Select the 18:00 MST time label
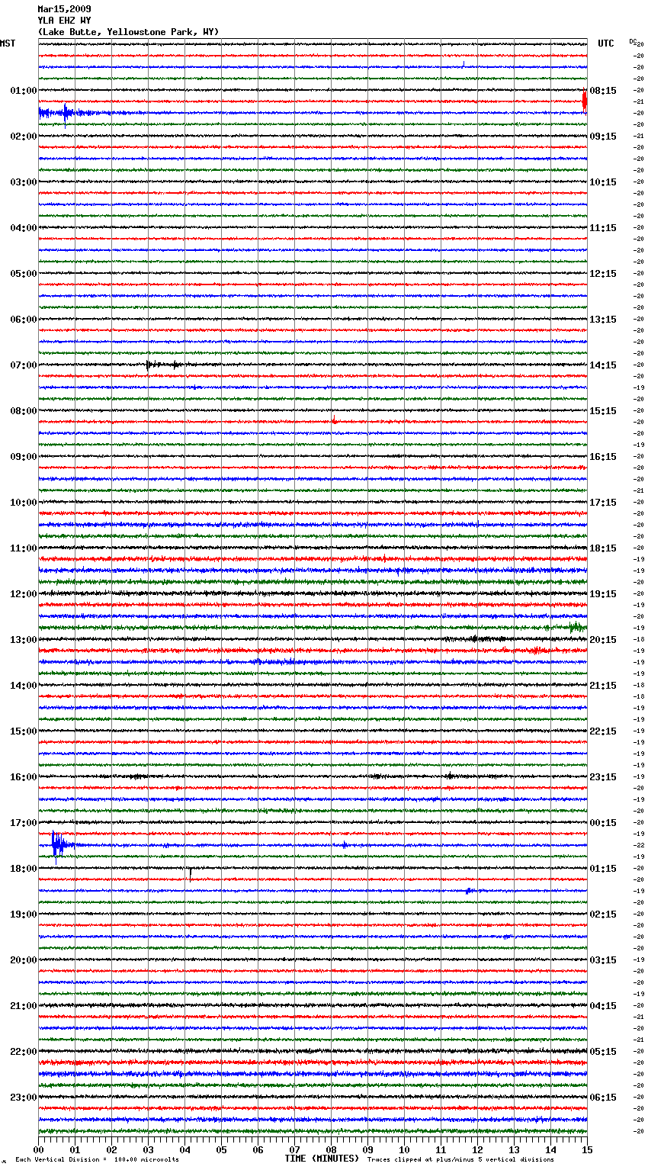The width and height of the screenshot is (648, 1170). (x=24, y=869)
